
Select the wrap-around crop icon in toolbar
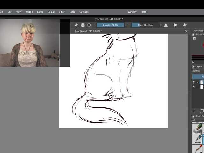click(x=185, y=25)
